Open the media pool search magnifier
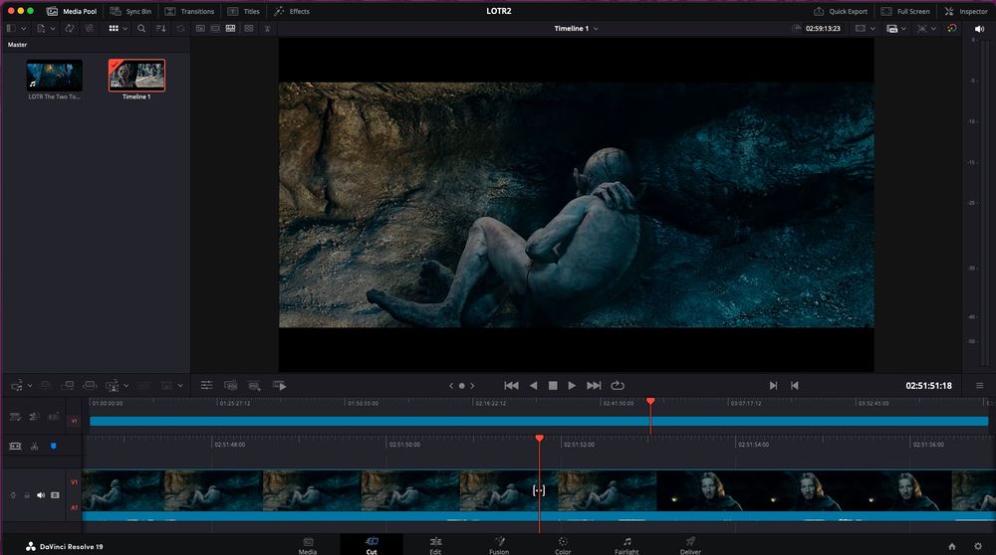 (x=141, y=29)
